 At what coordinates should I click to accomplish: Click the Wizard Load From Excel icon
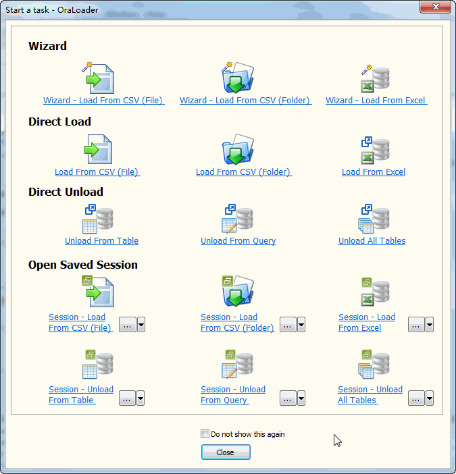point(375,78)
